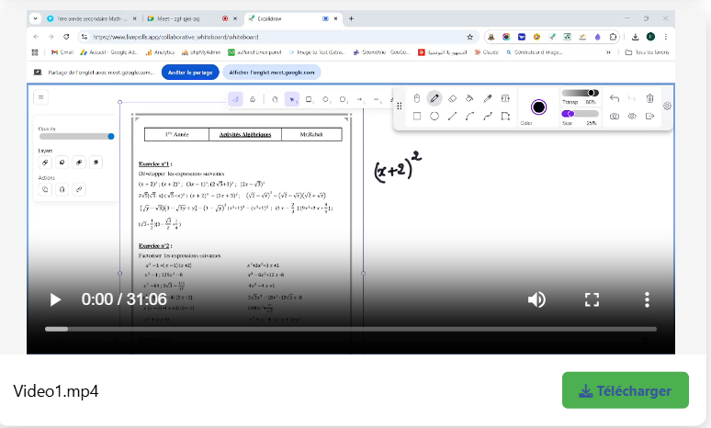Switch to the Excalidraw browser tab
Screen dimensions: 711x428
tap(285, 18)
